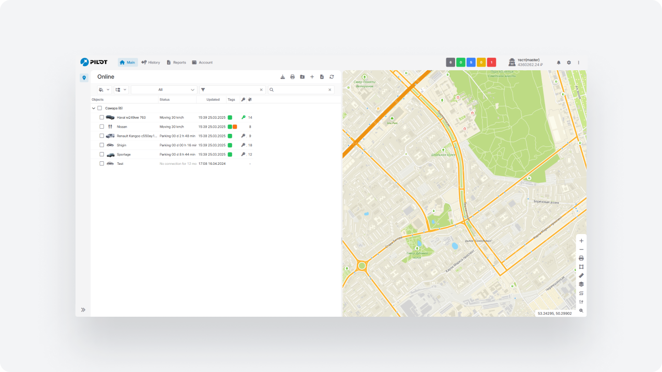Click the map ruler measurement tool
Image resolution: width=662 pixels, height=372 pixels.
pyautogui.click(x=581, y=275)
